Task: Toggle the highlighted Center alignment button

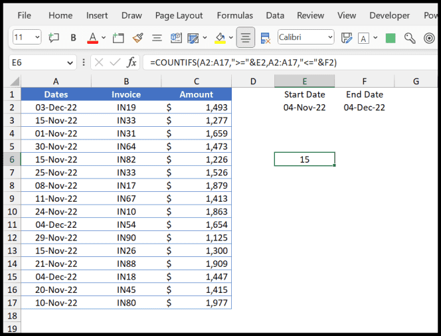Action: click(x=246, y=38)
